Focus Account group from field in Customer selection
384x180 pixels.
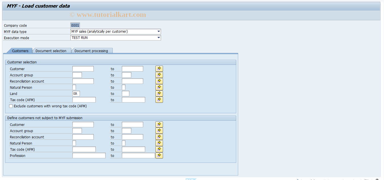click(x=77, y=75)
